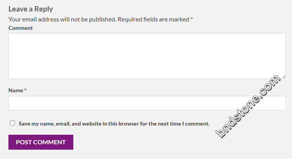
Task: Click the Leave a Reply heading
Action: 31,9
